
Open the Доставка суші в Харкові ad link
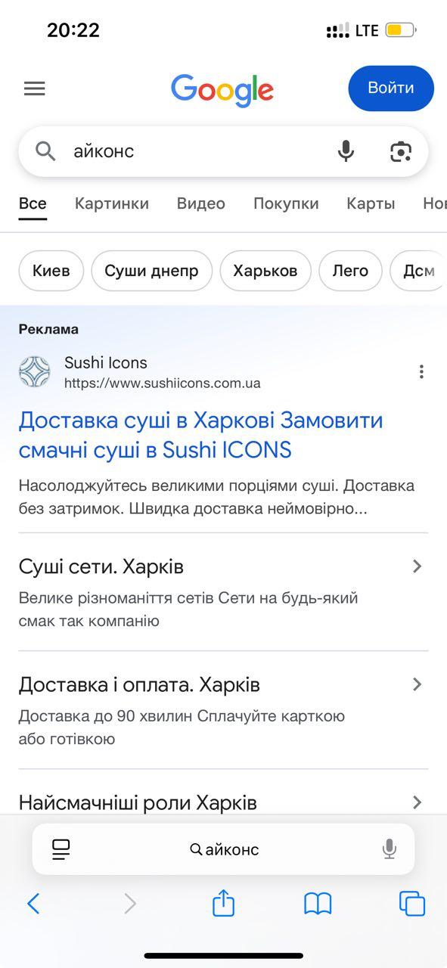click(201, 435)
